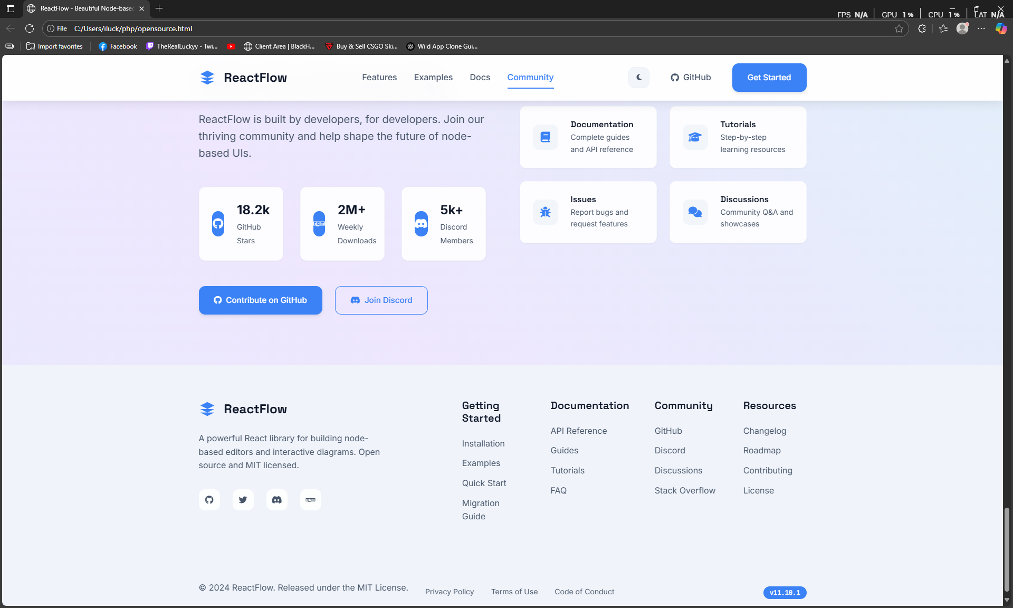1013x608 pixels.
Task: Open browser settings and more menu
Action: (x=981, y=28)
